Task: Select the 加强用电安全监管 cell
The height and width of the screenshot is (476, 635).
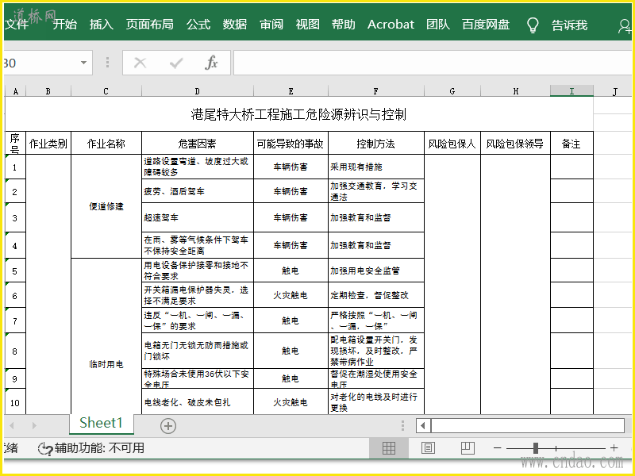Action: (376, 271)
